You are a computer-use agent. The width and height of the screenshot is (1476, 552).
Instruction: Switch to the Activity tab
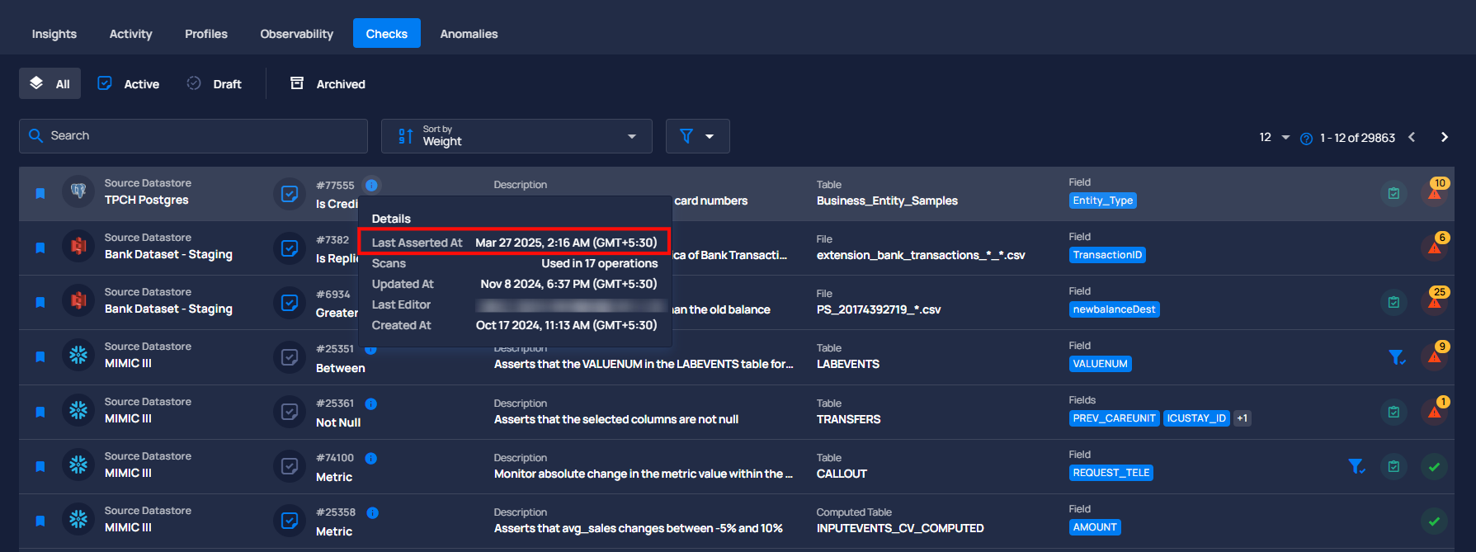(x=130, y=34)
